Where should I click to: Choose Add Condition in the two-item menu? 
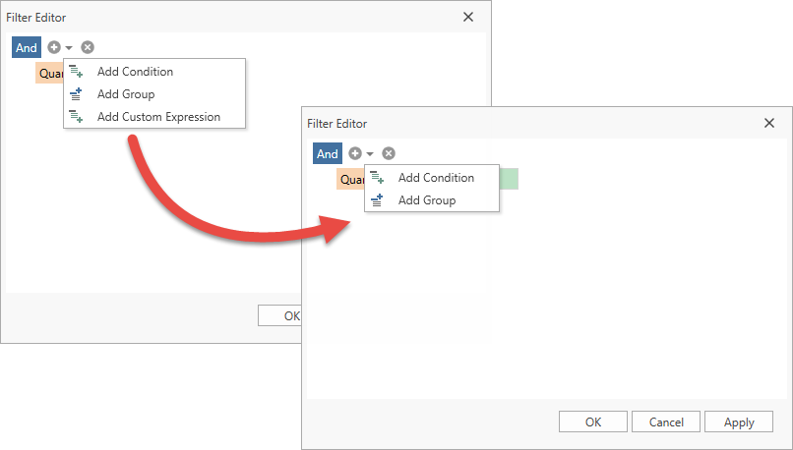[436, 178]
